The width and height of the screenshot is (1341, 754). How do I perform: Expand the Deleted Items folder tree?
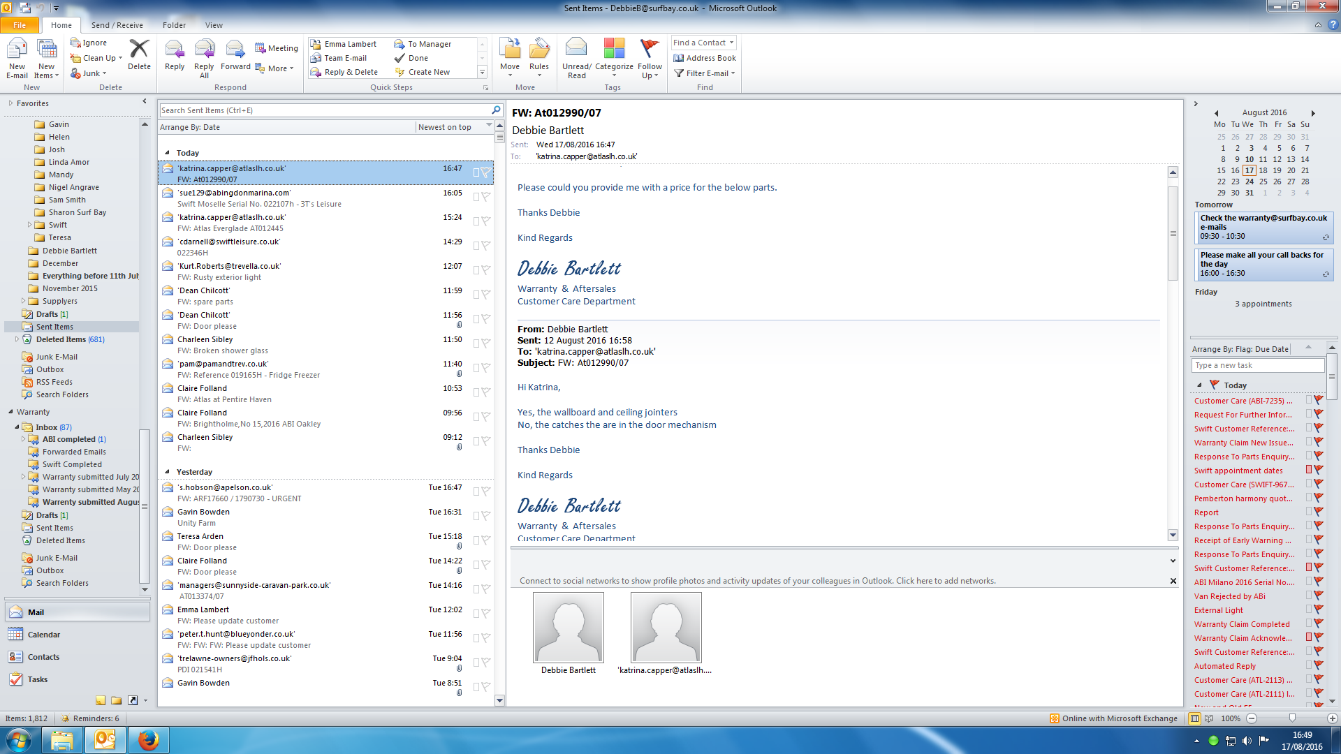17,339
